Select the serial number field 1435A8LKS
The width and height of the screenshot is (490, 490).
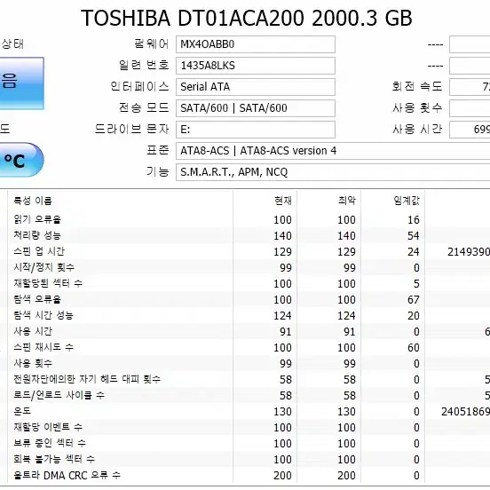[x=256, y=66]
